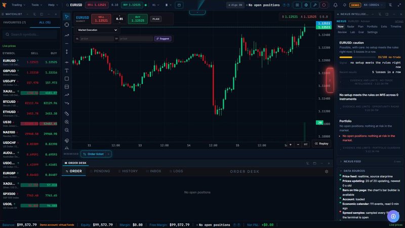This screenshot has height=228, width=405.
Task: Open Nexus Radar tab
Action: pos(350,27)
